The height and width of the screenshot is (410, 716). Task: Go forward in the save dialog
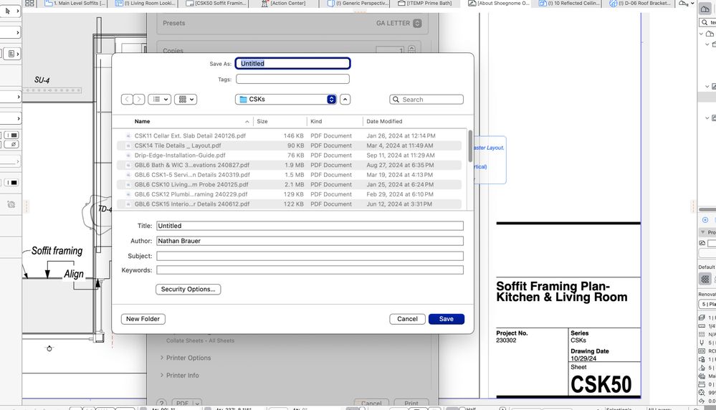click(139, 99)
